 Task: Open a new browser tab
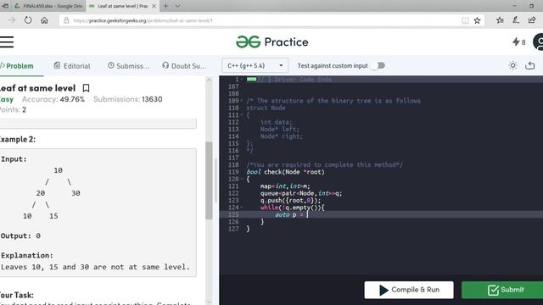point(166,6)
